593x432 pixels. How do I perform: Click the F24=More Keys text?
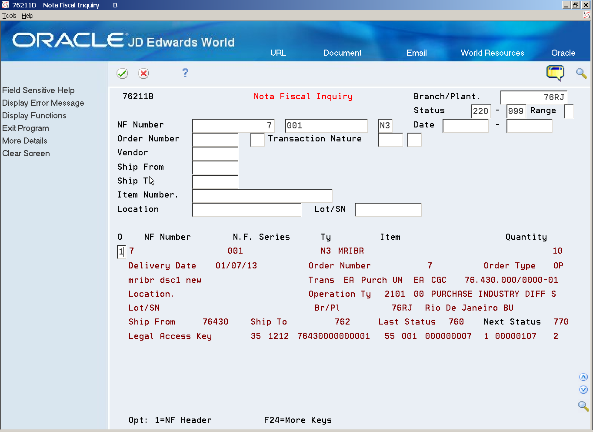(x=298, y=420)
